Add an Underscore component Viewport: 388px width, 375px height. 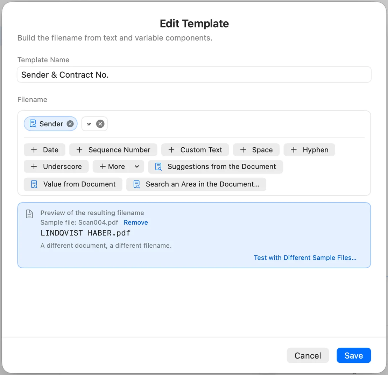[56, 167]
